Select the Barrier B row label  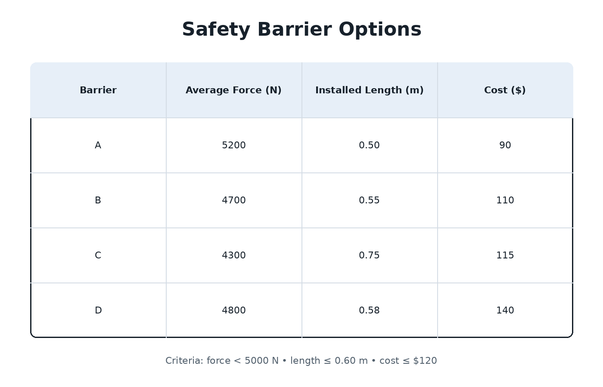tap(98, 200)
